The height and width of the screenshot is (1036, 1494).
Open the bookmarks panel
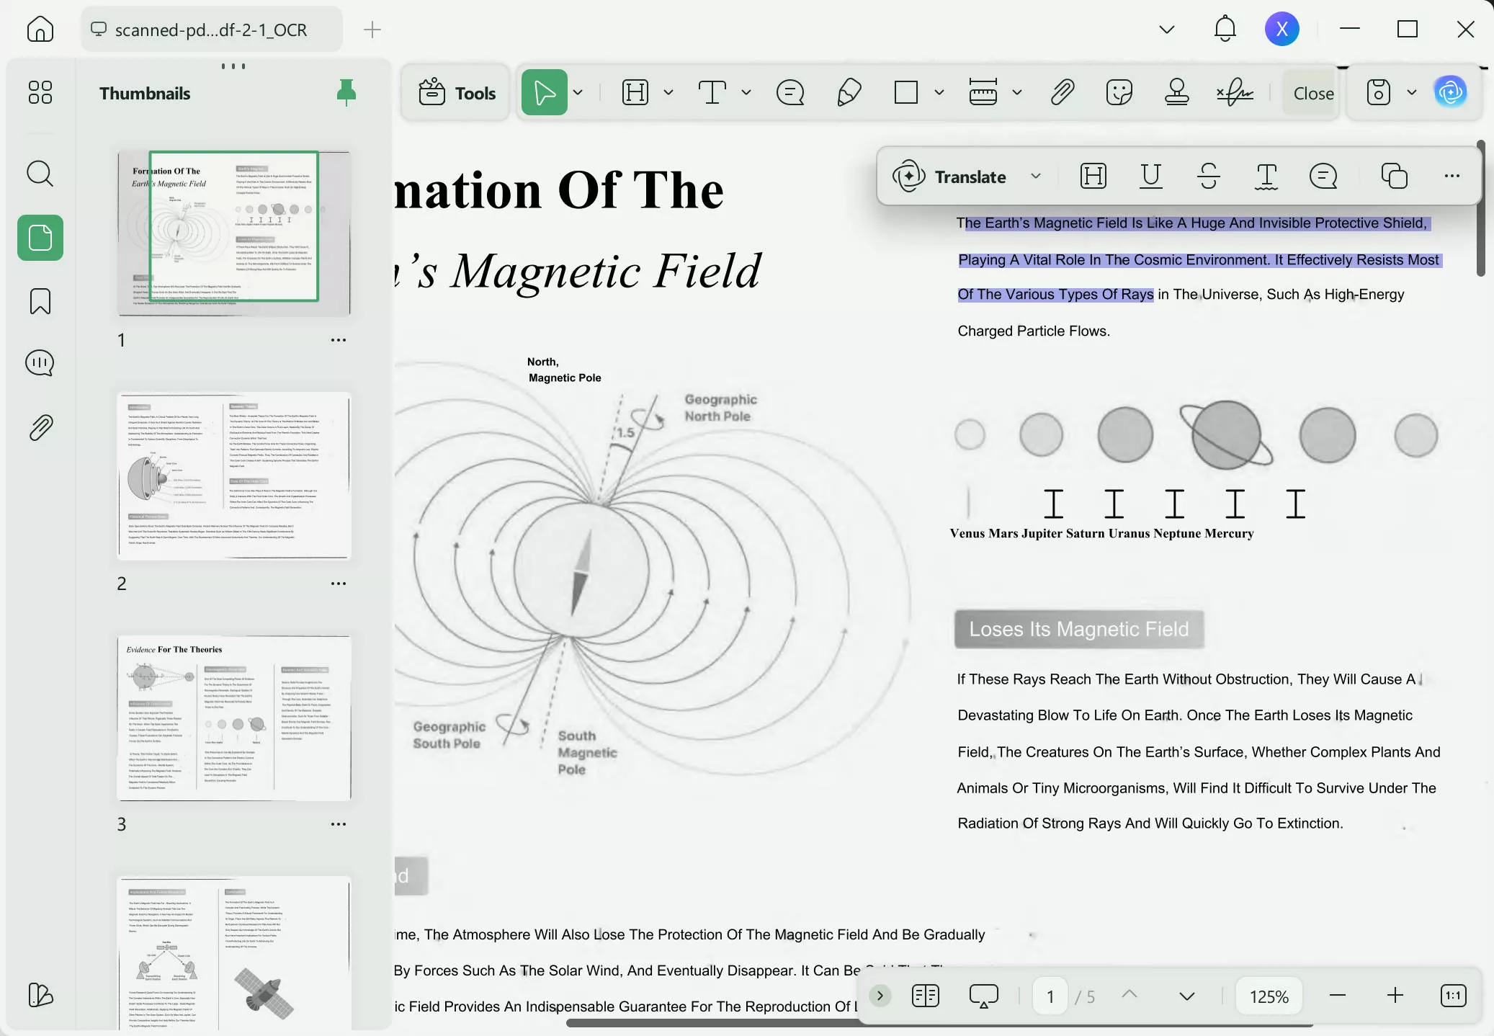[40, 301]
